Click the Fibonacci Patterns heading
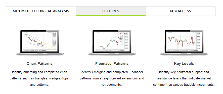 112,64
